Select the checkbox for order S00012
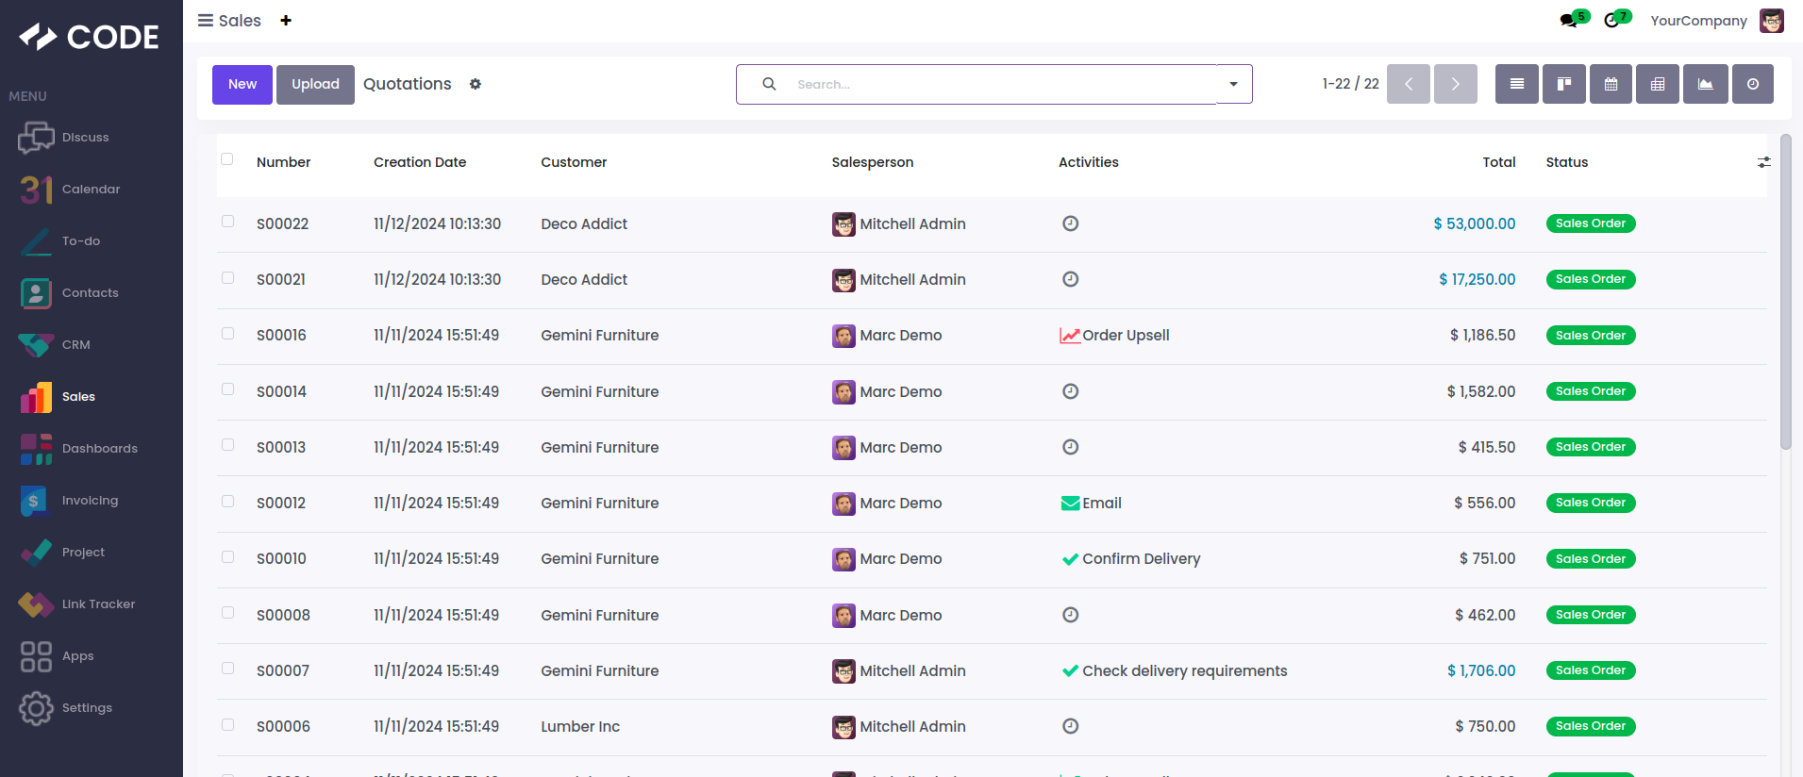This screenshot has height=777, width=1803. pyautogui.click(x=227, y=501)
